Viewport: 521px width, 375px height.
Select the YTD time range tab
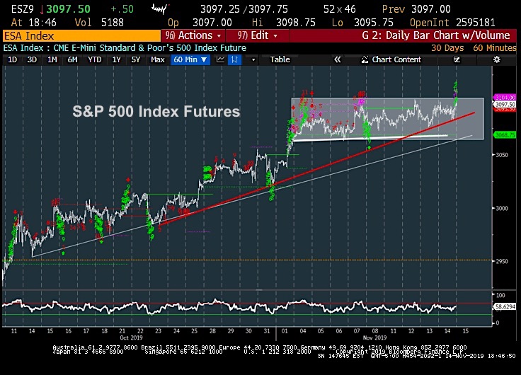tap(94, 59)
